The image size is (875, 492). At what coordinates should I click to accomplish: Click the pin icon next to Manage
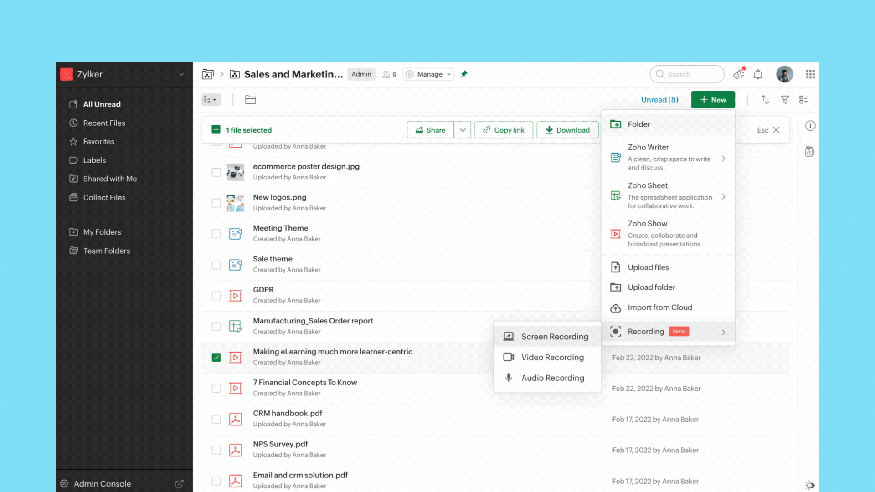coord(464,74)
